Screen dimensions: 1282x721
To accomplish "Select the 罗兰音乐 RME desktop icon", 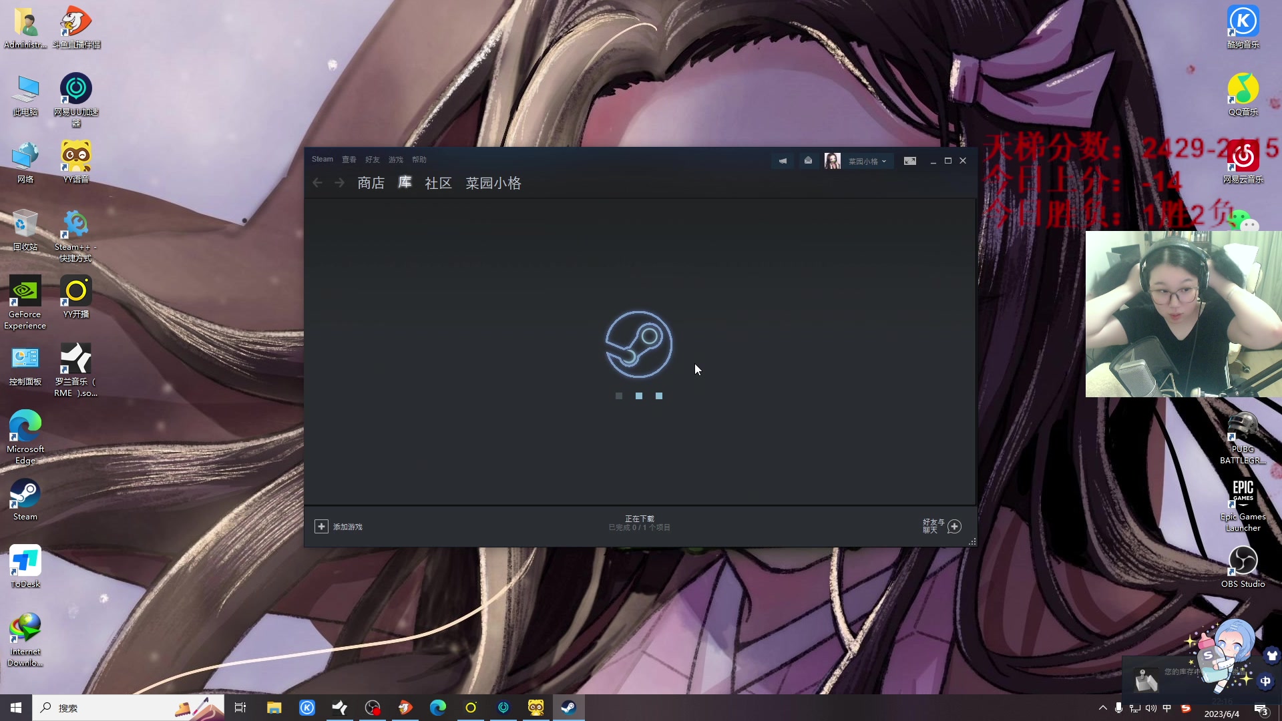I will click(x=76, y=370).
